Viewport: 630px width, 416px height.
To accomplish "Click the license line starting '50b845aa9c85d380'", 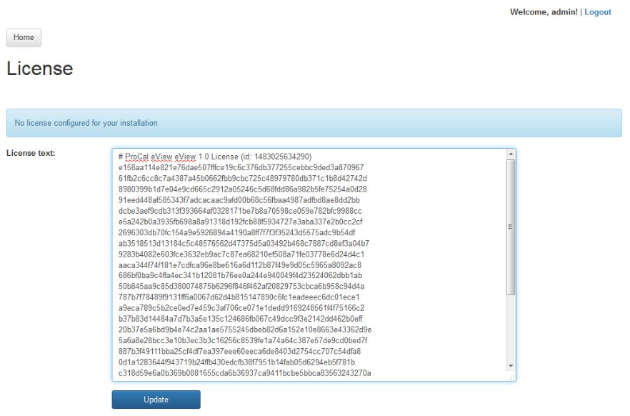I will [241, 287].
